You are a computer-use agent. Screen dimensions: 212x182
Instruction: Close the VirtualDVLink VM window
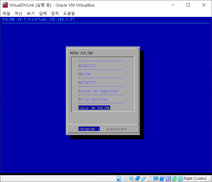click(204, 5)
